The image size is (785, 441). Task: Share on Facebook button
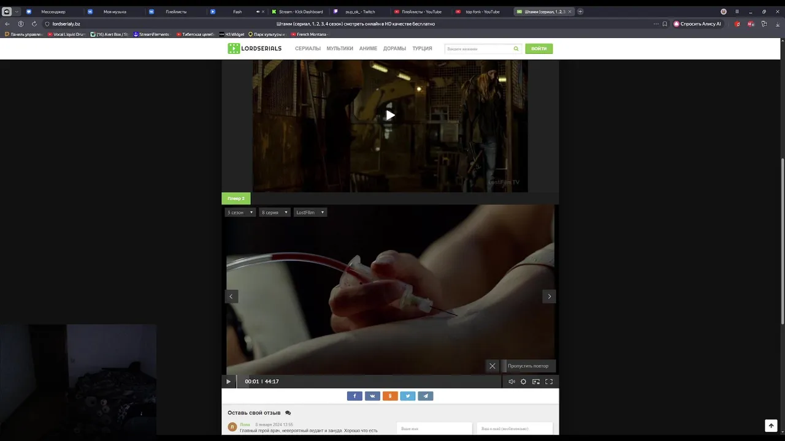click(354, 396)
